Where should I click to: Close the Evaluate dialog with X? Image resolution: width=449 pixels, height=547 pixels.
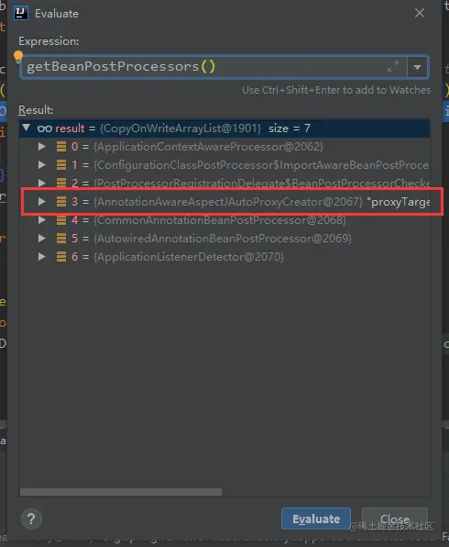(x=420, y=13)
